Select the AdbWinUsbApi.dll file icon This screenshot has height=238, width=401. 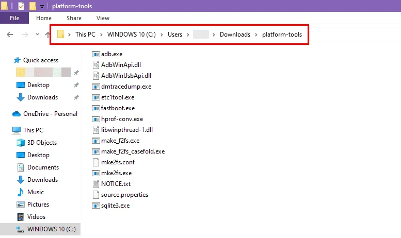[95, 76]
